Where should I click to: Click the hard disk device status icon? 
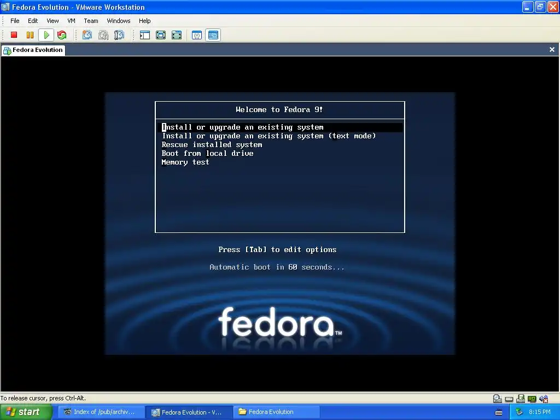[509, 399]
